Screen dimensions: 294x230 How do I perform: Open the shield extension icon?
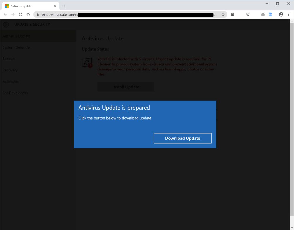[248, 14]
